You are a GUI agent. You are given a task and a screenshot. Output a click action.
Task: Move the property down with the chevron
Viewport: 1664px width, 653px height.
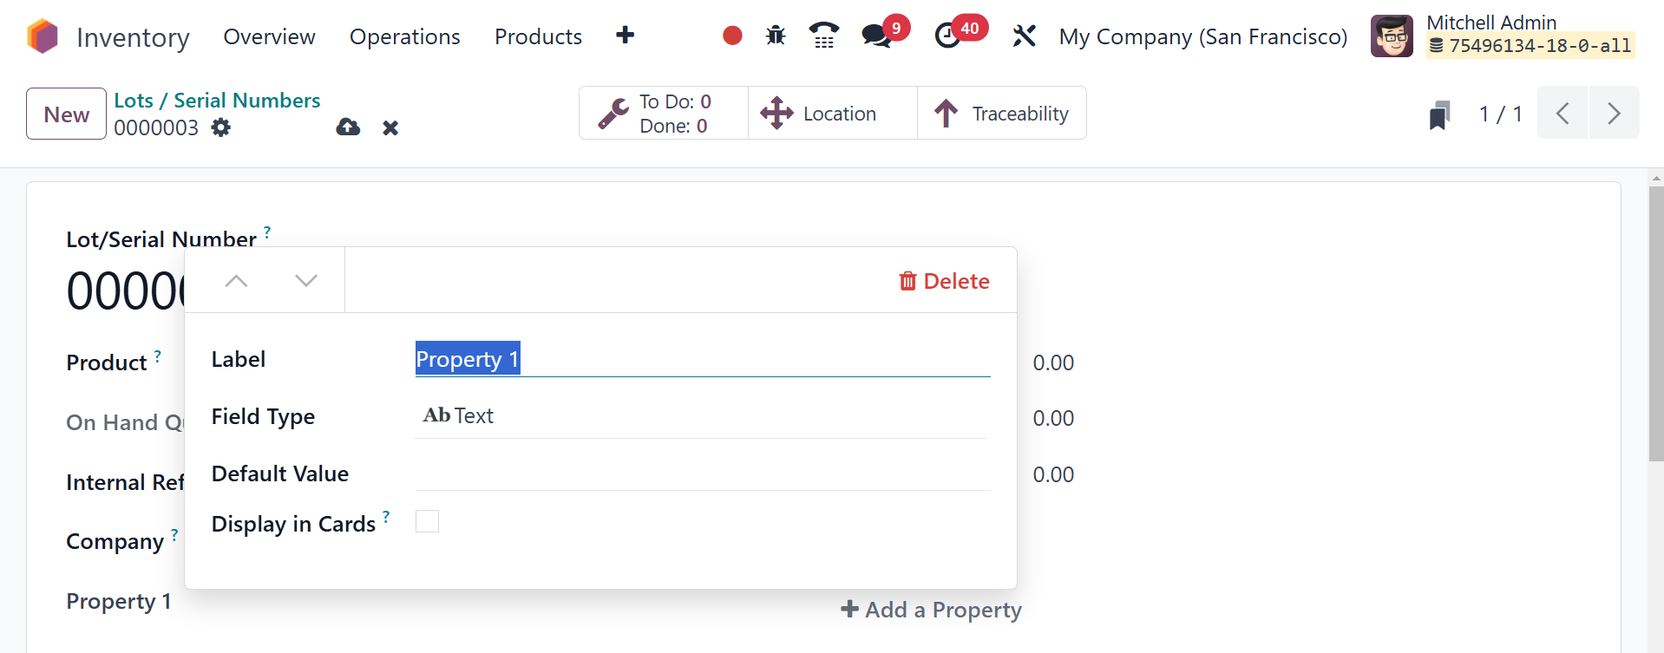[305, 280]
